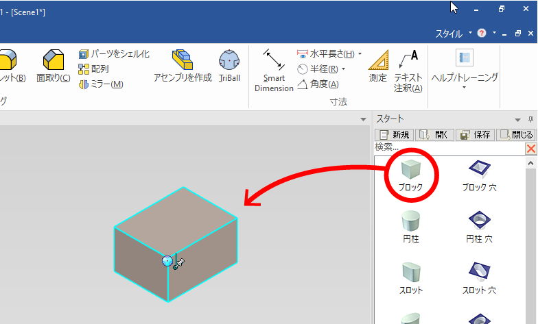Open the scene view tab list arrow

(x=364, y=119)
